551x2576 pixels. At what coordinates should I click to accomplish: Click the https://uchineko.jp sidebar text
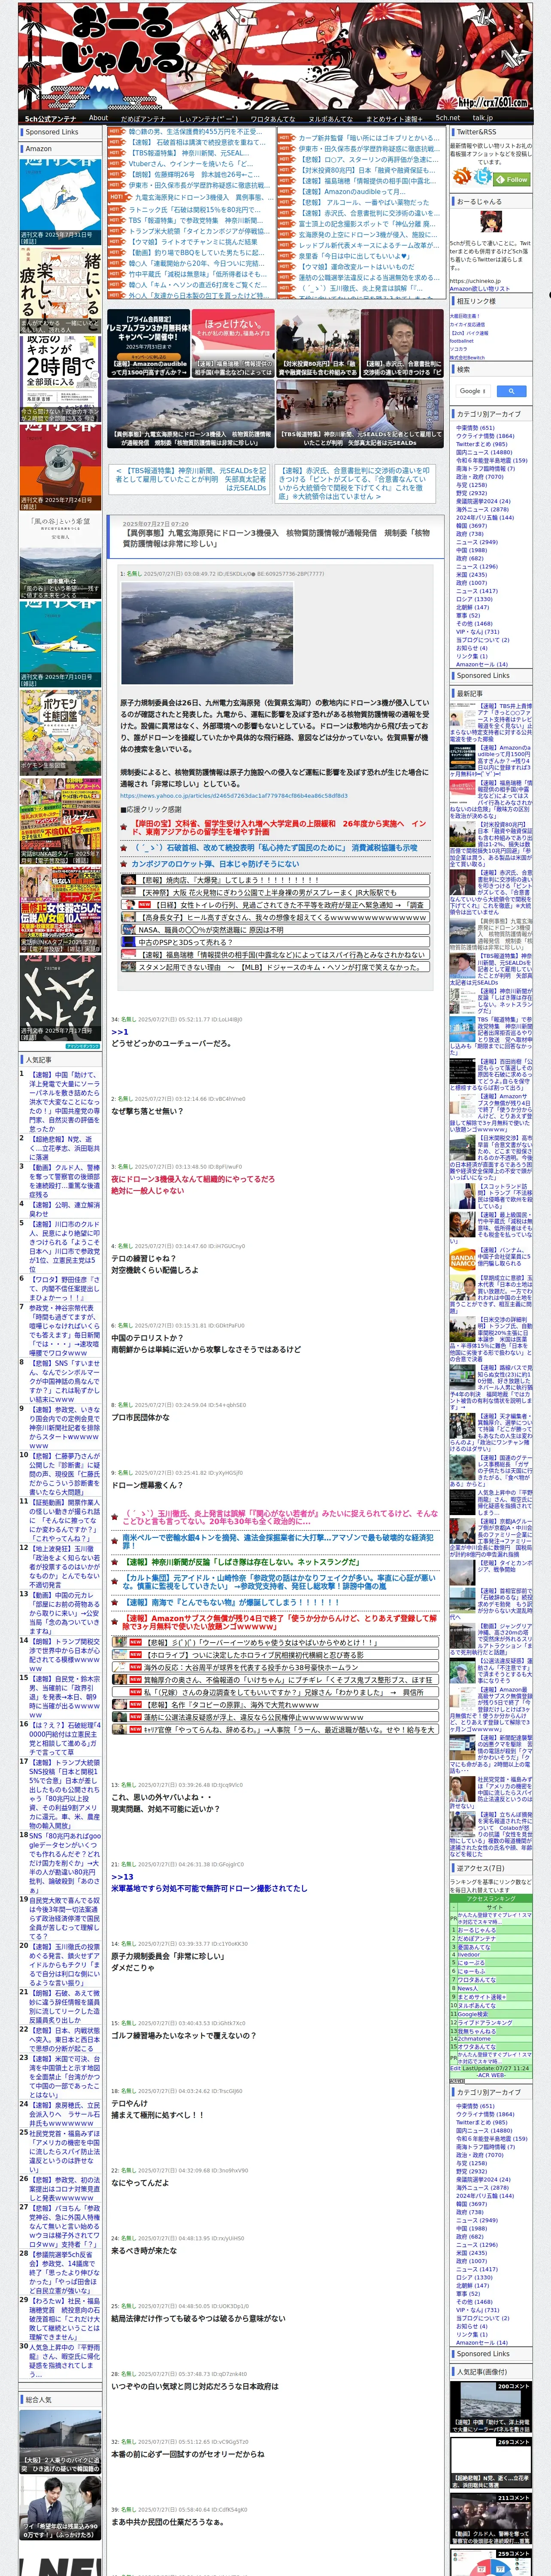[x=475, y=281]
